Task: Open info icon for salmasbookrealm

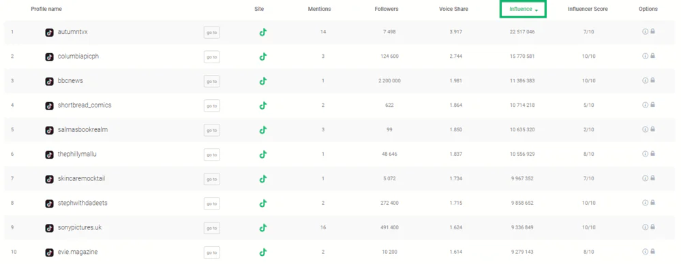Action: click(645, 129)
